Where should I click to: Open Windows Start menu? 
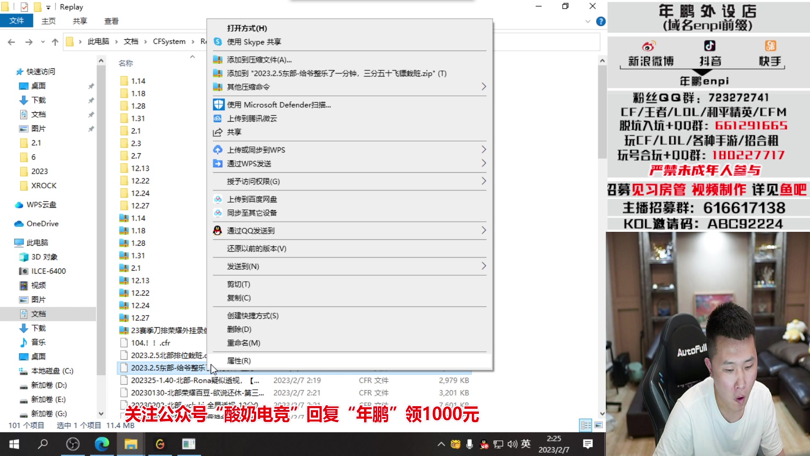click(14, 444)
